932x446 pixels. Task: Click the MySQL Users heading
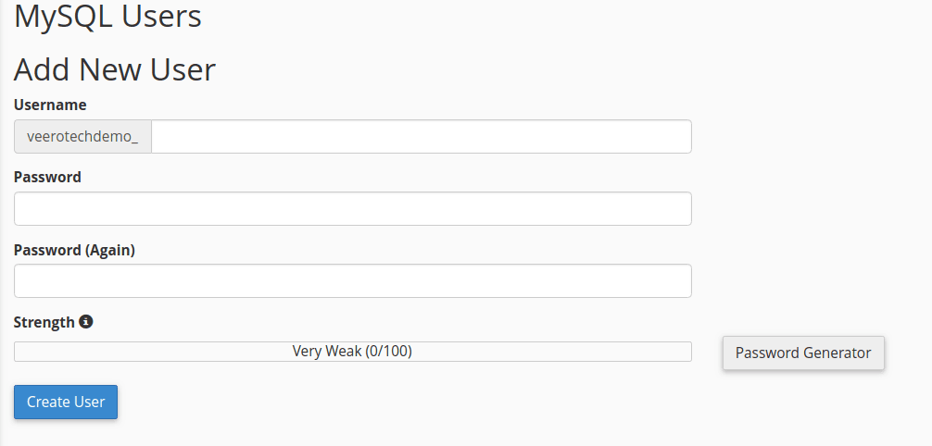click(x=107, y=16)
